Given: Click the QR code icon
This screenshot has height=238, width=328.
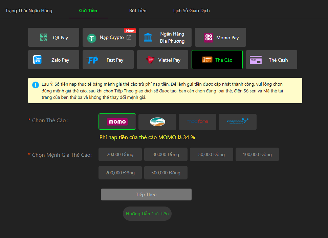Looking at the screenshot, I should click(x=44, y=37).
